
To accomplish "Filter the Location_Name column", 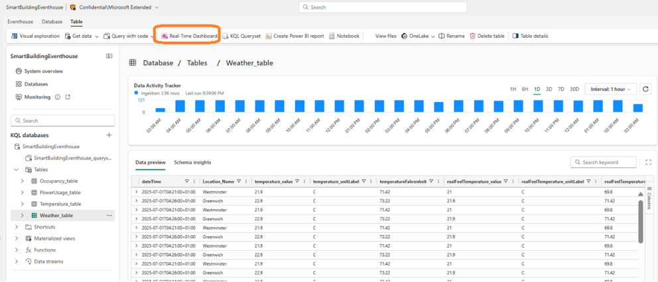I will [x=239, y=181].
